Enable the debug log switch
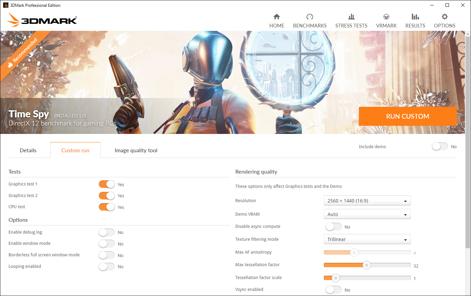 [107, 232]
